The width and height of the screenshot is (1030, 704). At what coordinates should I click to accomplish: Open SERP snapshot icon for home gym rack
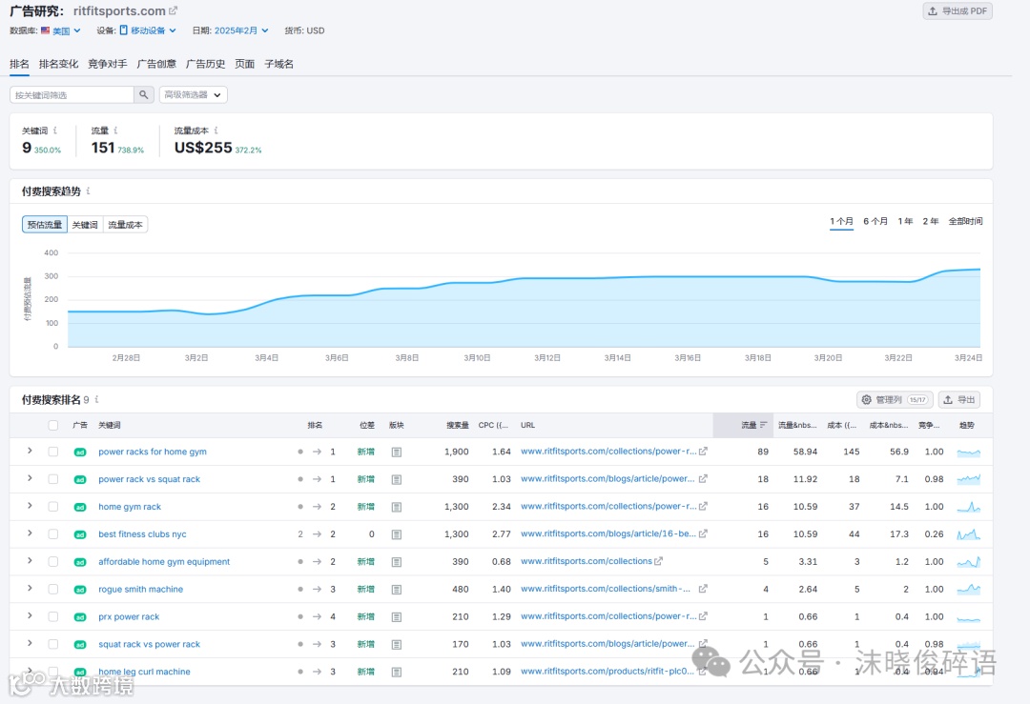click(x=396, y=507)
